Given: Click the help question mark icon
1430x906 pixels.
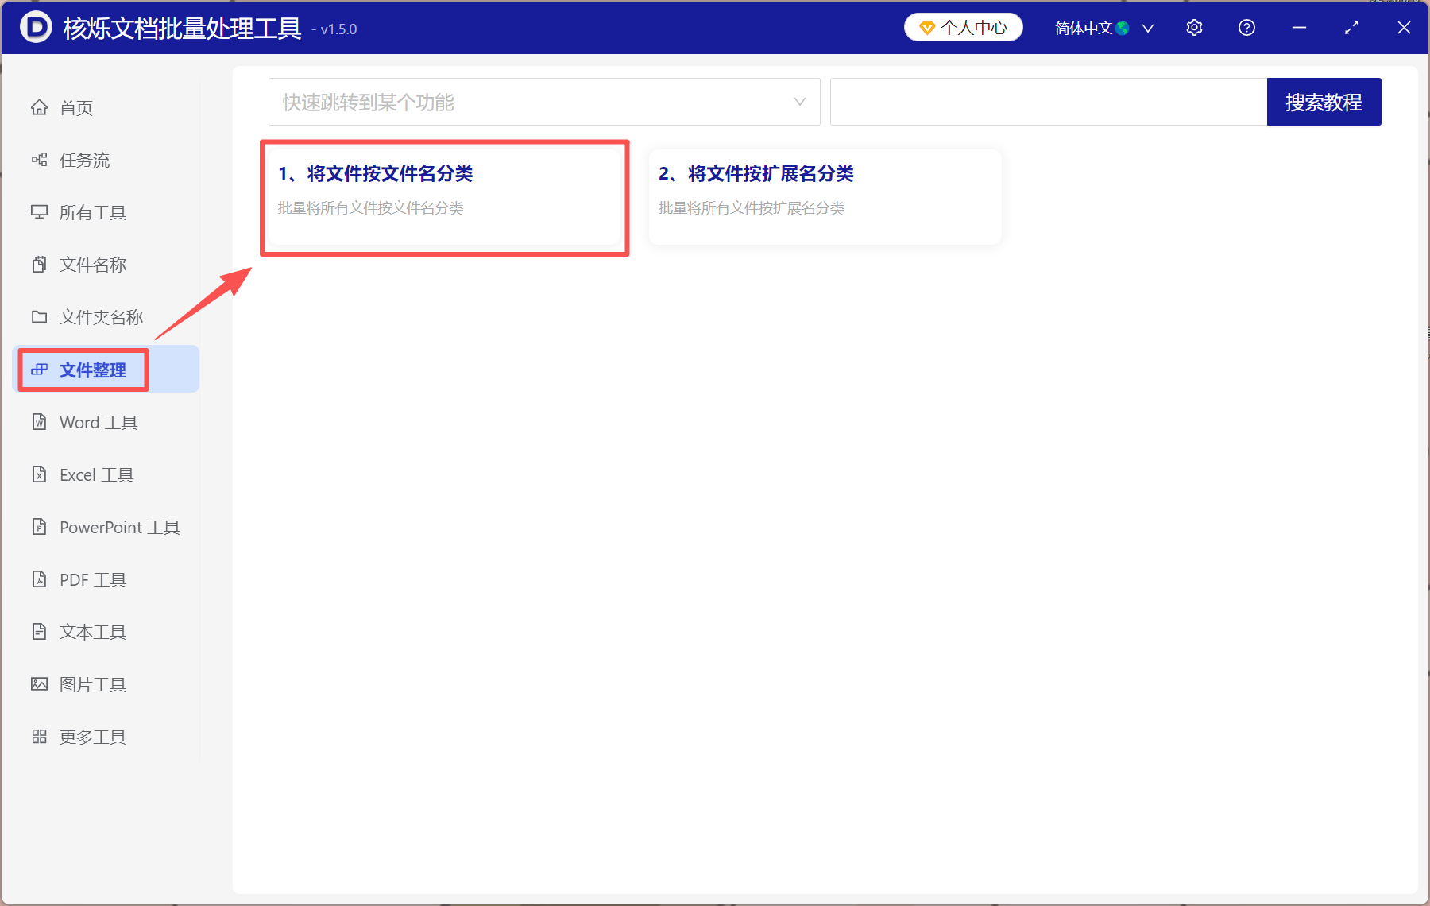Looking at the screenshot, I should tap(1246, 27).
